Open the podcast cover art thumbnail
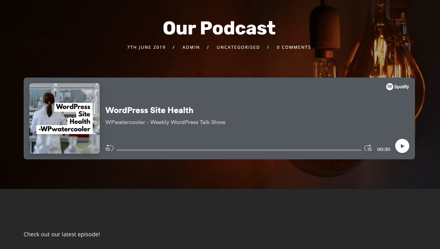 click(65, 118)
